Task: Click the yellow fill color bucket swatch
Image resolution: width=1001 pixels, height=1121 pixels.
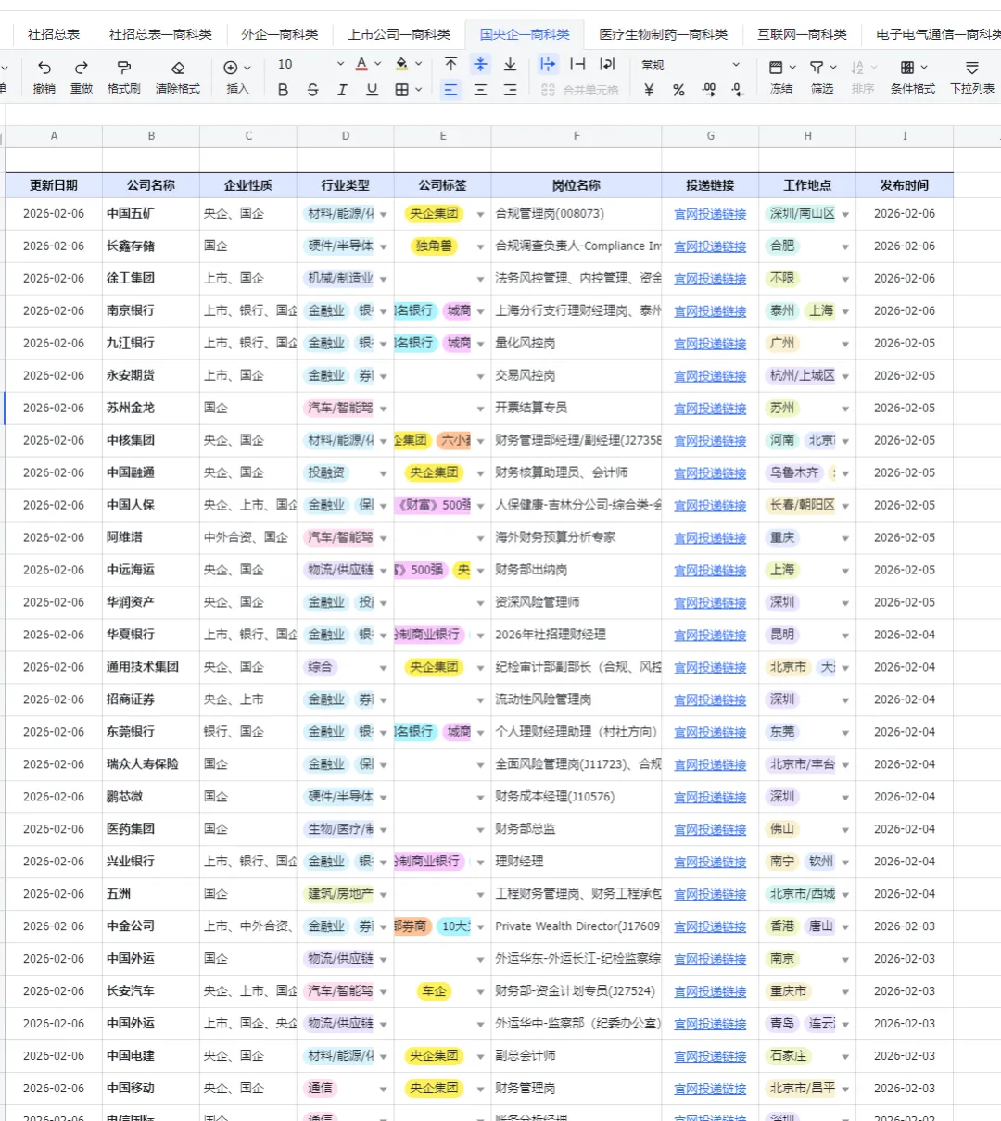Action: coord(401,64)
